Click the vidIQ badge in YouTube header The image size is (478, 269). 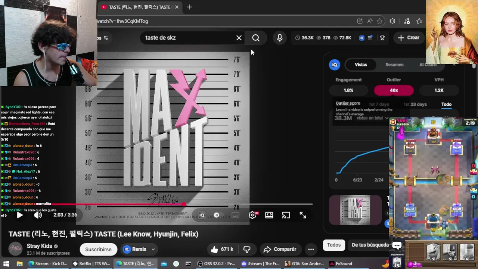[x=361, y=38]
